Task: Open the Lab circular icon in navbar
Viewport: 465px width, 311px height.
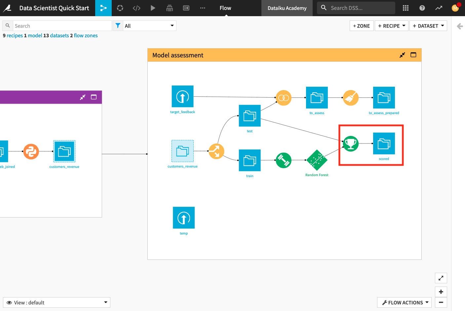Action: tap(120, 8)
